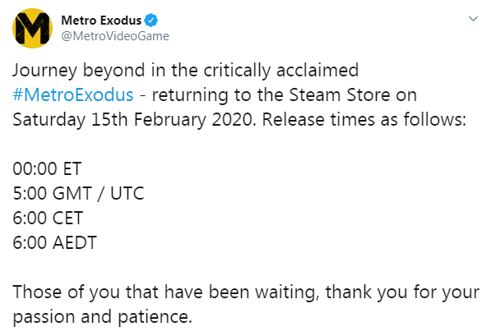
Task: Click the phrase critically acclaimed
Action: 281,71
